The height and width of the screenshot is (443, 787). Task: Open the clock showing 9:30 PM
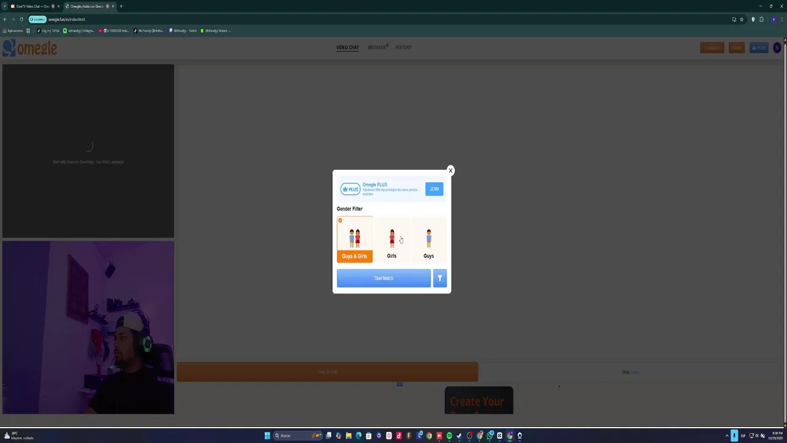point(775,436)
